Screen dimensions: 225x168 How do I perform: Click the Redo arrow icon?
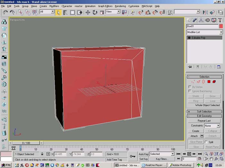[12, 12]
